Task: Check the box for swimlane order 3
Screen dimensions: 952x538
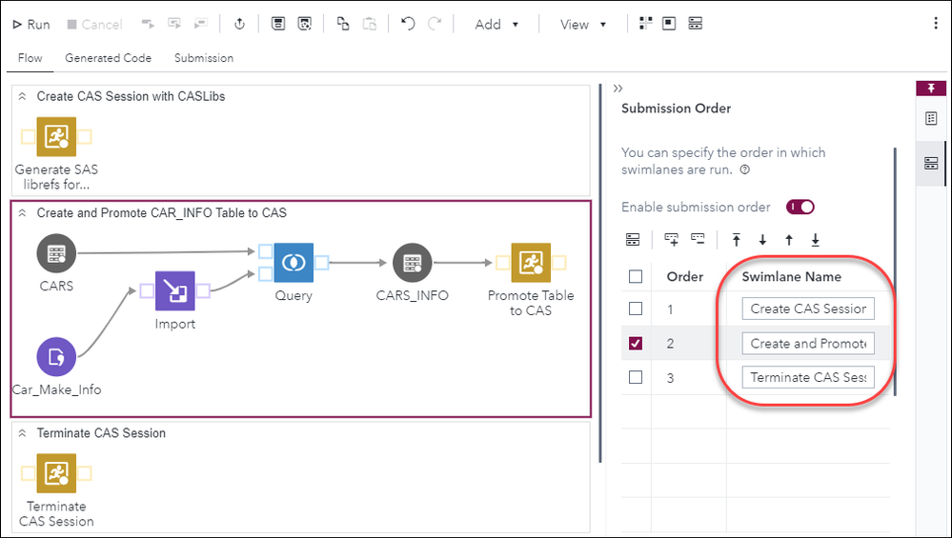Action: click(x=636, y=377)
